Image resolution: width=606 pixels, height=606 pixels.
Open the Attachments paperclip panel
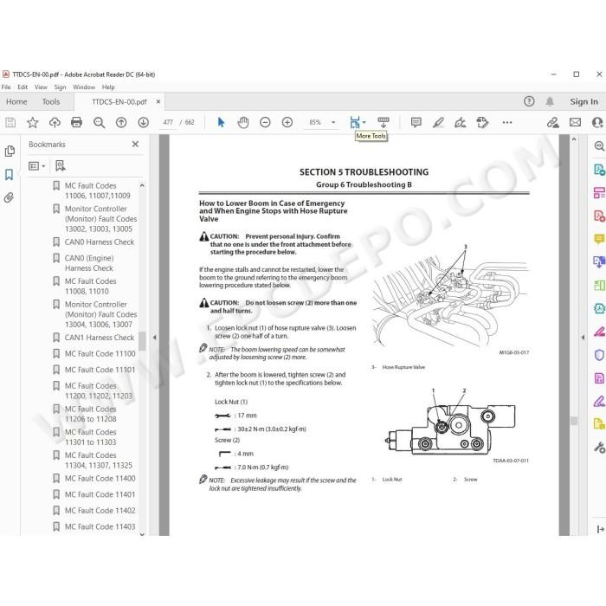tap(9, 198)
